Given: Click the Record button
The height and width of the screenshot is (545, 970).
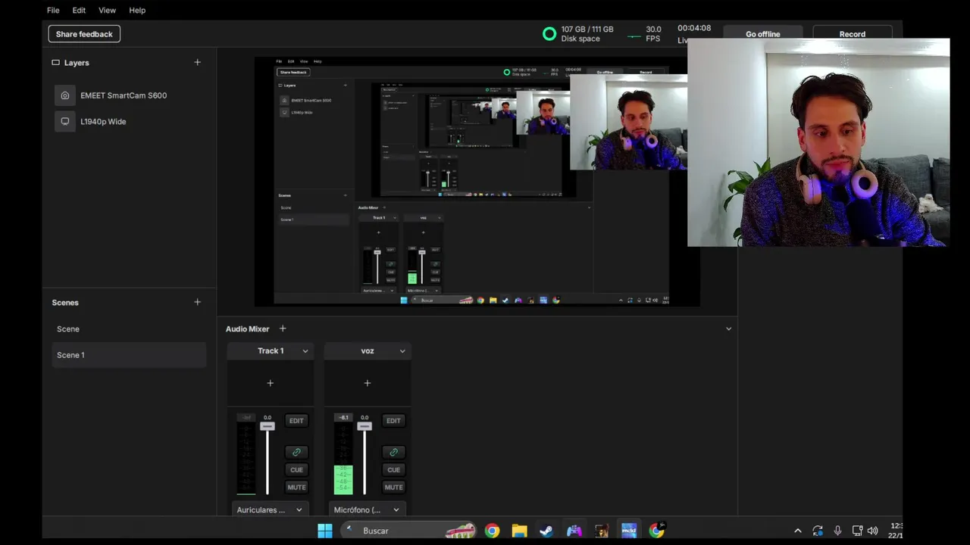Looking at the screenshot, I should tap(852, 34).
